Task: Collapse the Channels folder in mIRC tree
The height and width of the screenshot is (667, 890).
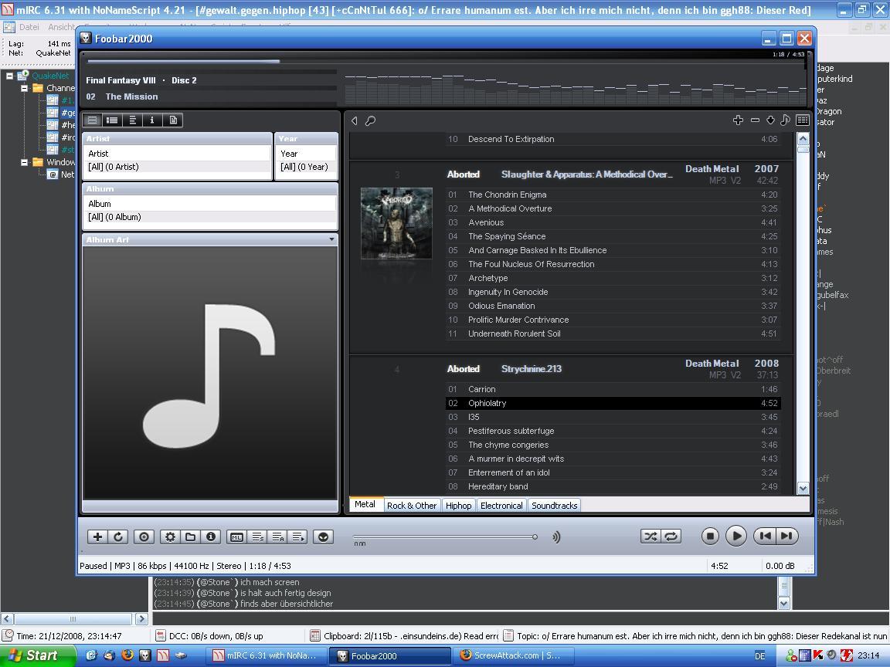Action: pyautogui.click(x=25, y=88)
